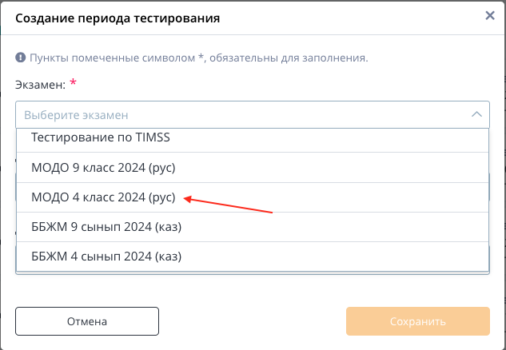This screenshot has height=350, width=506.
Task: Choose 'МОДО 9 класс 2024 (рус)'
Action: (x=253, y=168)
